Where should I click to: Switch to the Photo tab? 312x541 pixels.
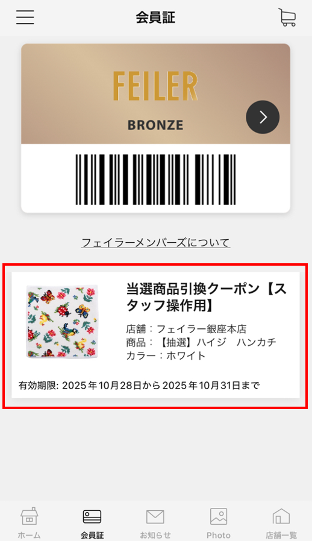219,523
